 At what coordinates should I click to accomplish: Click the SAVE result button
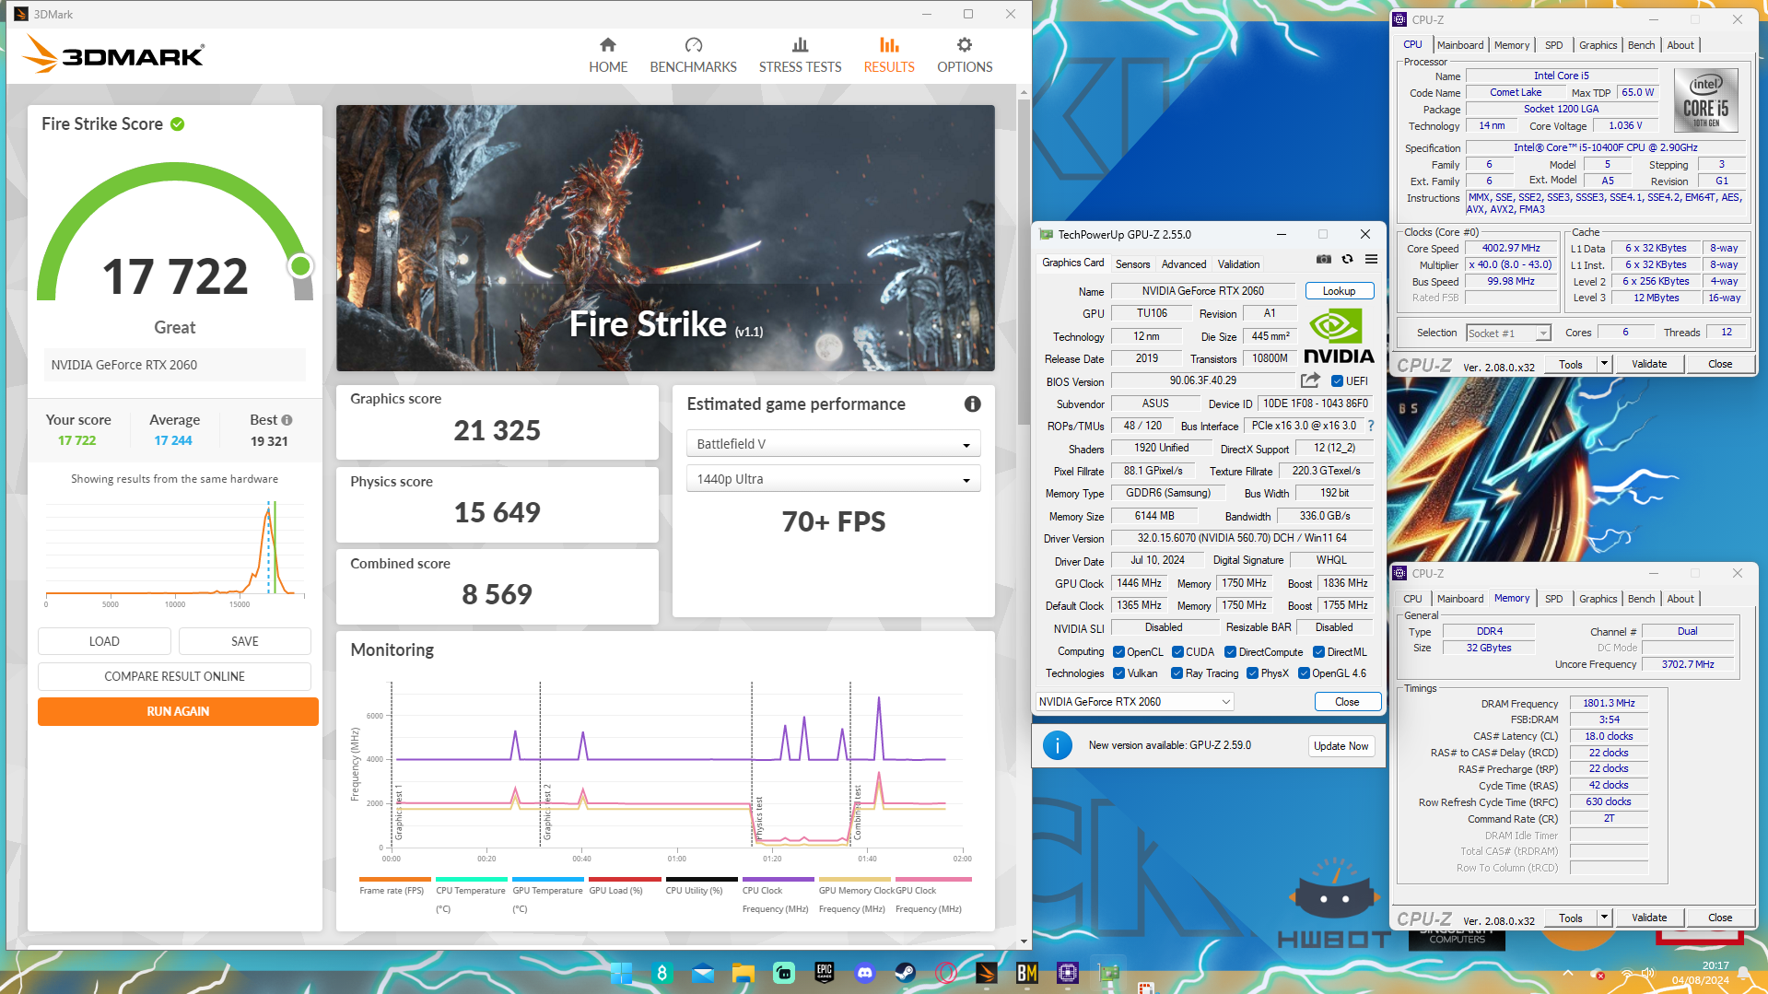pyautogui.click(x=245, y=641)
